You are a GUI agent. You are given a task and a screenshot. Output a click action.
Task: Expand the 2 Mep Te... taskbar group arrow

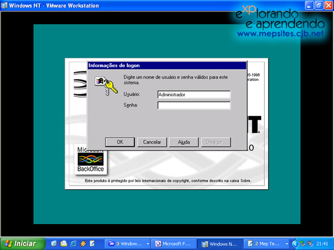(286, 244)
